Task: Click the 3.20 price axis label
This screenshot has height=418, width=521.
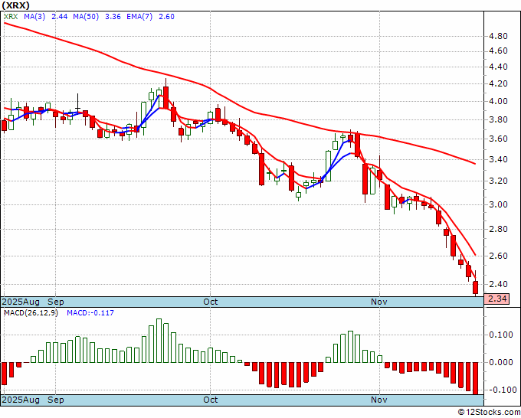Action: click(x=499, y=181)
